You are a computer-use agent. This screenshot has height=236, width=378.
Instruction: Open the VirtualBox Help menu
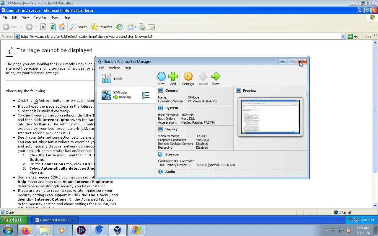point(128,68)
